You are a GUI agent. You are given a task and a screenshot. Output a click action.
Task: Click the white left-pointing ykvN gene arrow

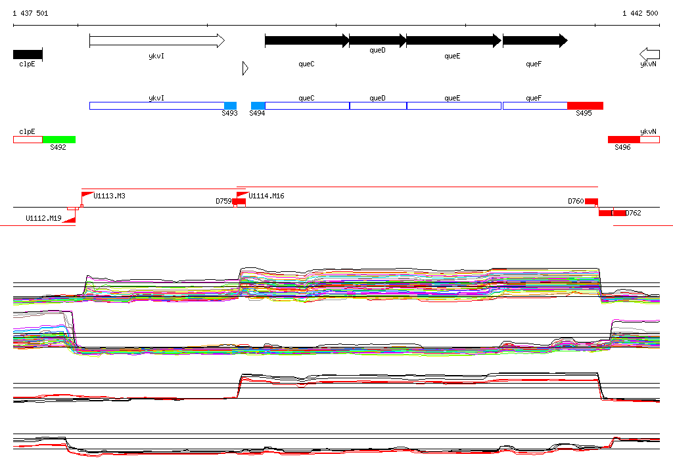649,55
